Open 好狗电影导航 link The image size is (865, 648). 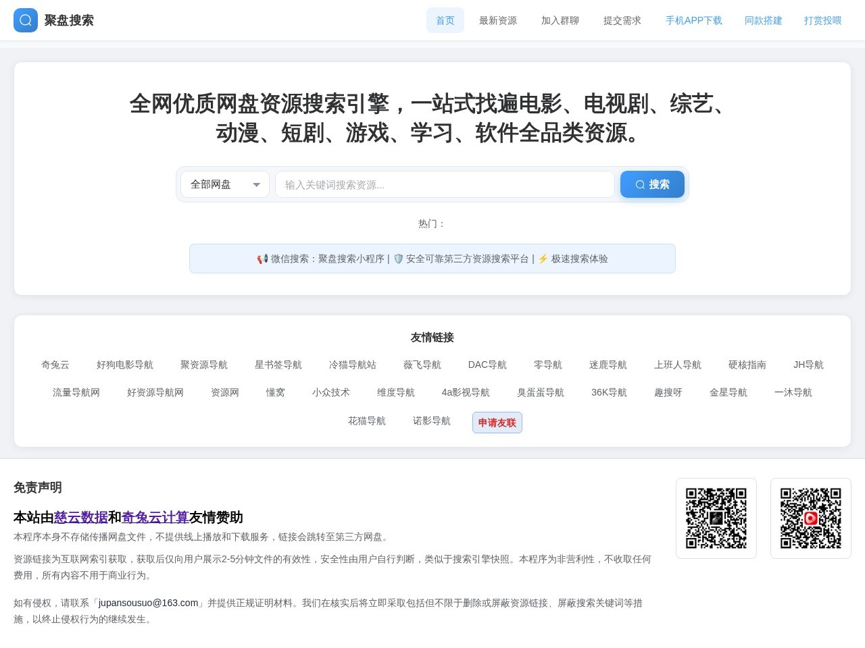pos(125,364)
